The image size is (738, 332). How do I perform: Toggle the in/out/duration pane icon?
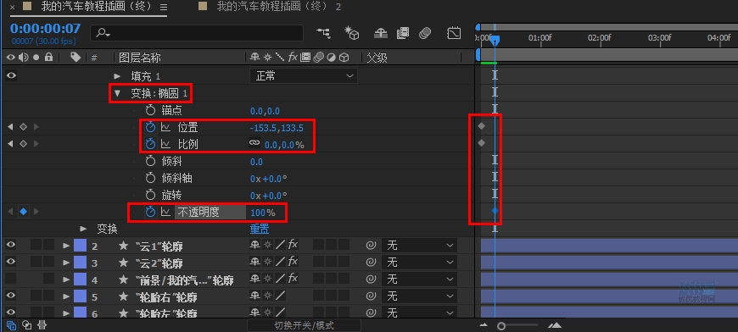(x=42, y=324)
